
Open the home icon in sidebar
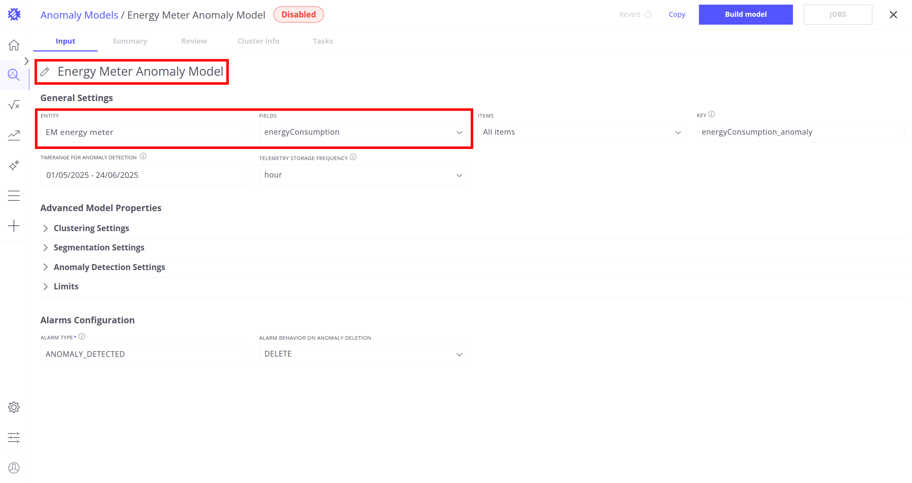tap(14, 45)
